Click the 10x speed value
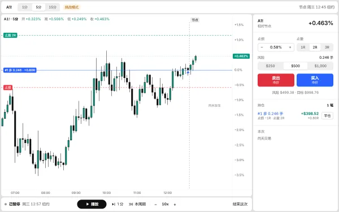 click(x=165, y=204)
